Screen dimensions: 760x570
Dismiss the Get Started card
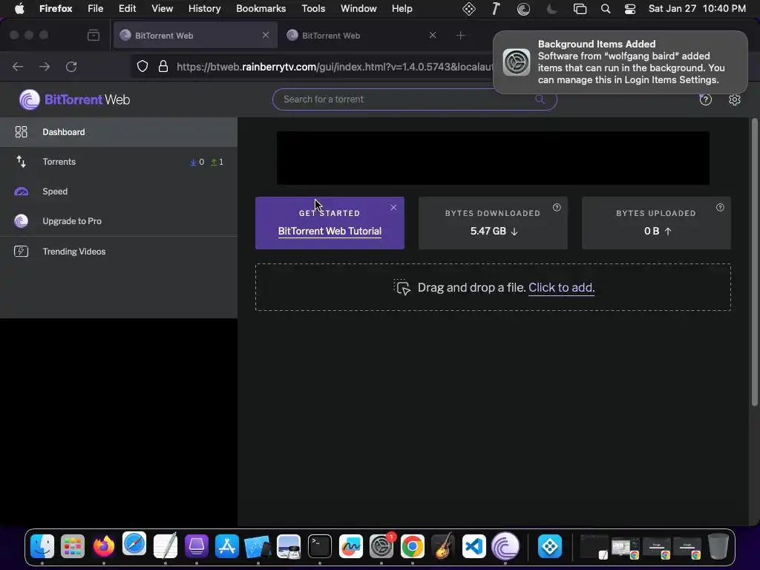pyautogui.click(x=393, y=208)
